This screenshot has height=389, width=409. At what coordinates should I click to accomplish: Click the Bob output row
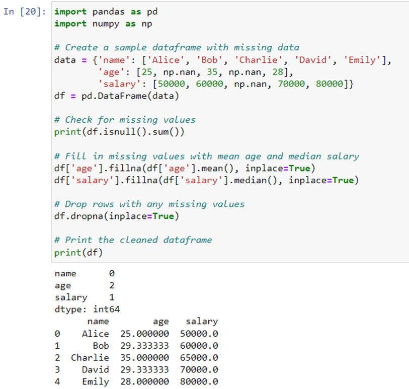136,346
